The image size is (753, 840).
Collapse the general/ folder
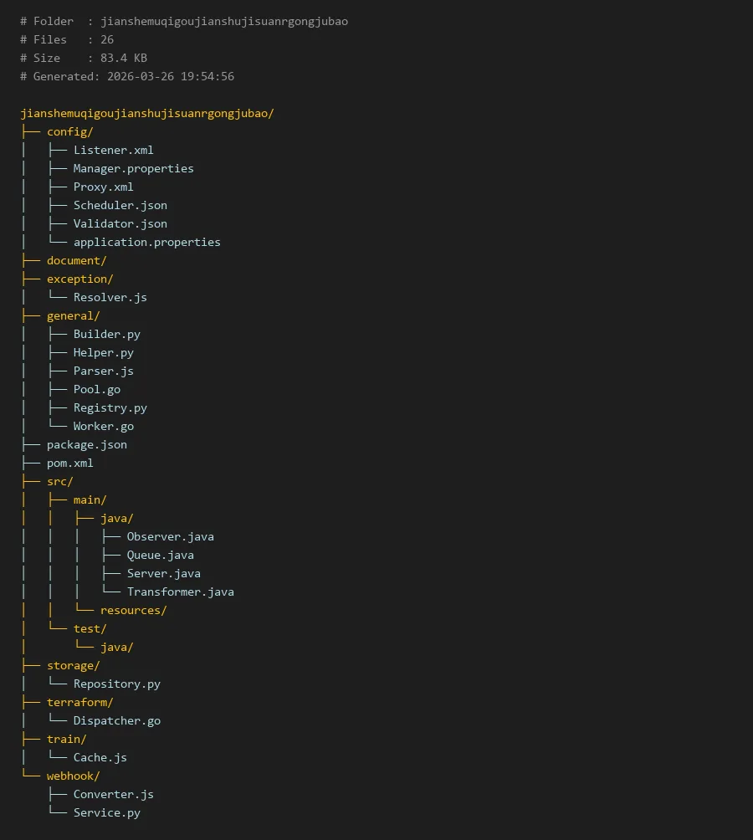click(73, 315)
